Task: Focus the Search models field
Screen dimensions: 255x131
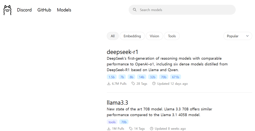Action: [x=182, y=10]
